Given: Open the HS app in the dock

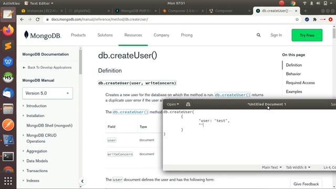Looking at the screenshot, I should [8, 77].
